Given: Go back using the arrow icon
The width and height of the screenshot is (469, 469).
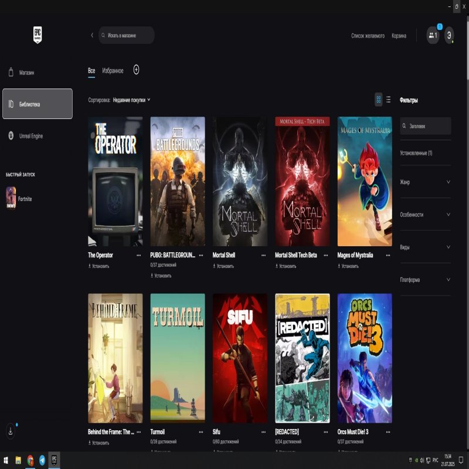Looking at the screenshot, I should tap(92, 35).
